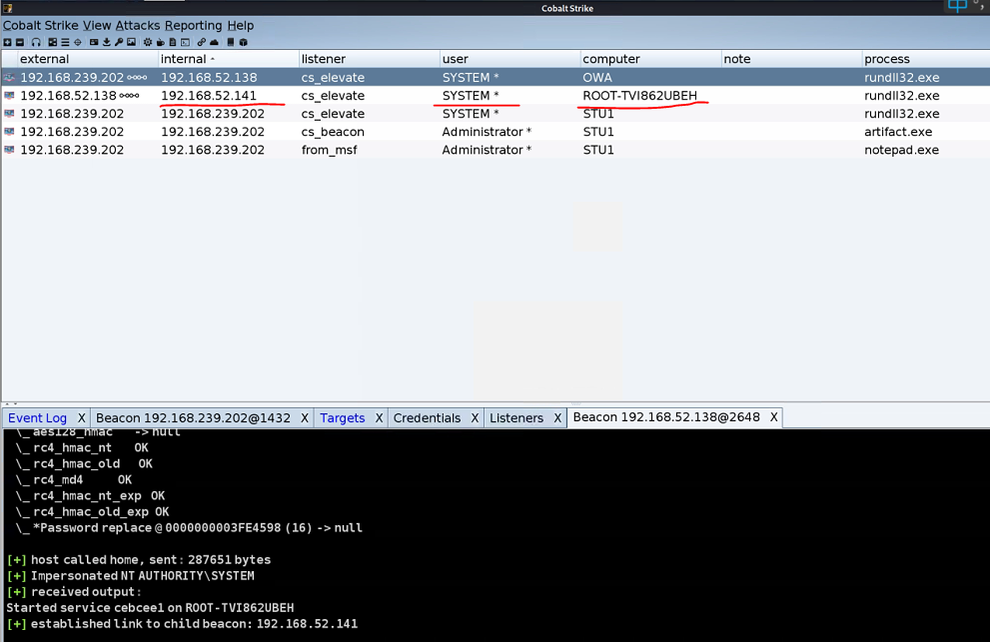Select Beacon 192.168.52.138@2648 tab

pos(666,417)
